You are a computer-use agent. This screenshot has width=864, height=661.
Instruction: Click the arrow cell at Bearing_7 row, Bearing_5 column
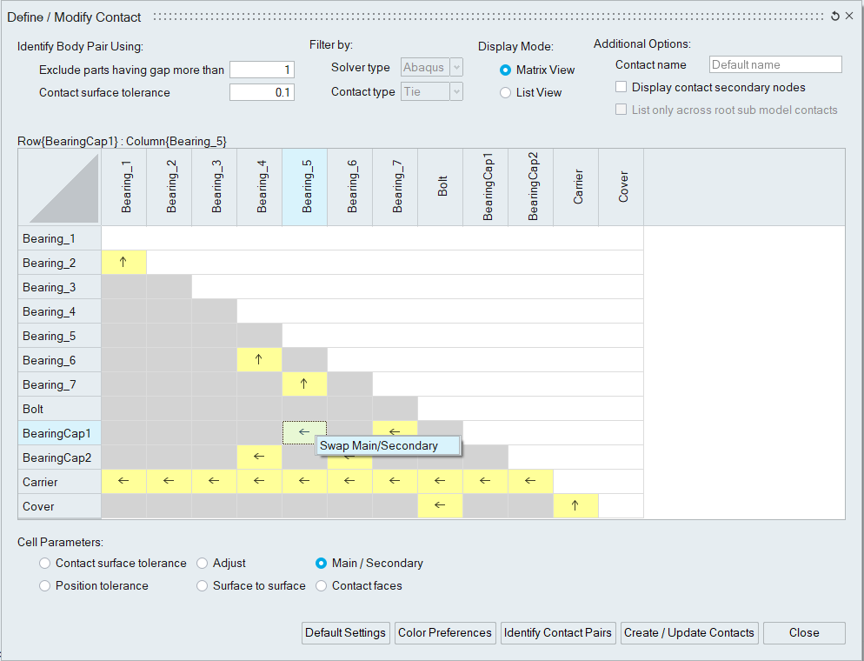(304, 384)
